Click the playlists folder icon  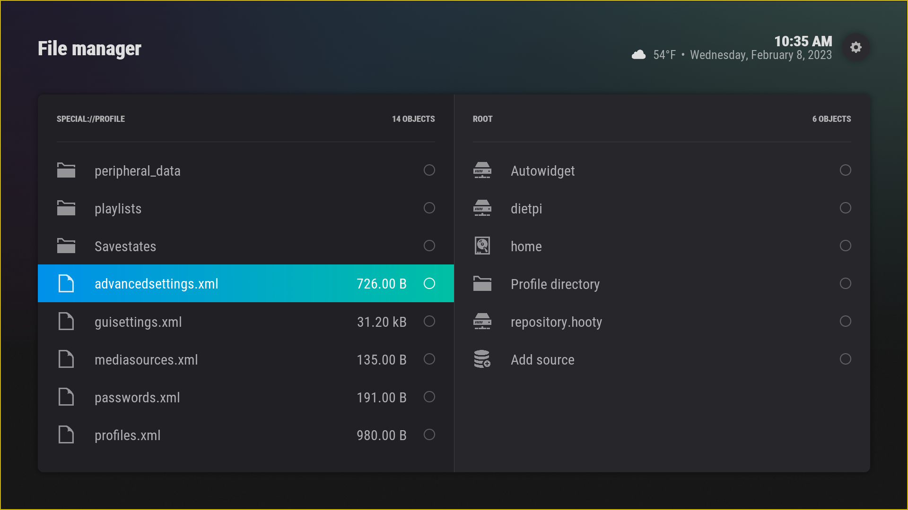(x=66, y=208)
